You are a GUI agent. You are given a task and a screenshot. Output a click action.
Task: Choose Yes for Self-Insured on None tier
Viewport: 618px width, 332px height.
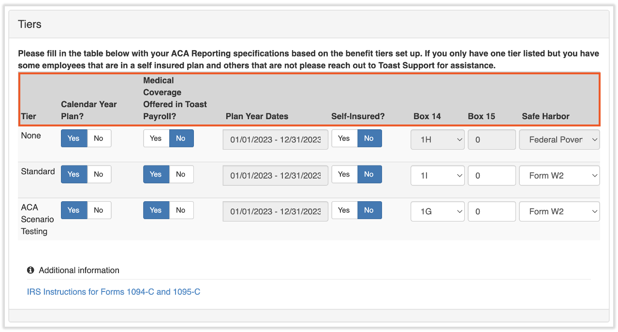click(x=344, y=138)
